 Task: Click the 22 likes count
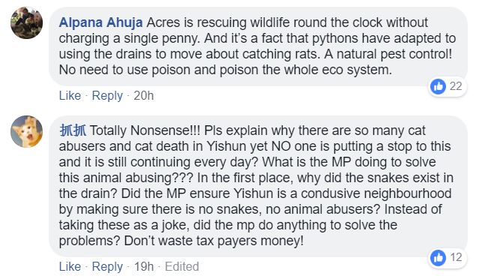[x=456, y=86]
